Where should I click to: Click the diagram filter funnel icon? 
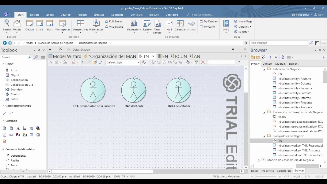[239, 62]
